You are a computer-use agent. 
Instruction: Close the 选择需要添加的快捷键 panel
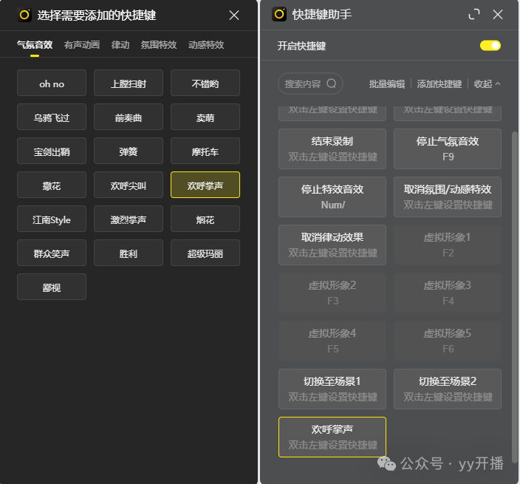[x=234, y=15]
